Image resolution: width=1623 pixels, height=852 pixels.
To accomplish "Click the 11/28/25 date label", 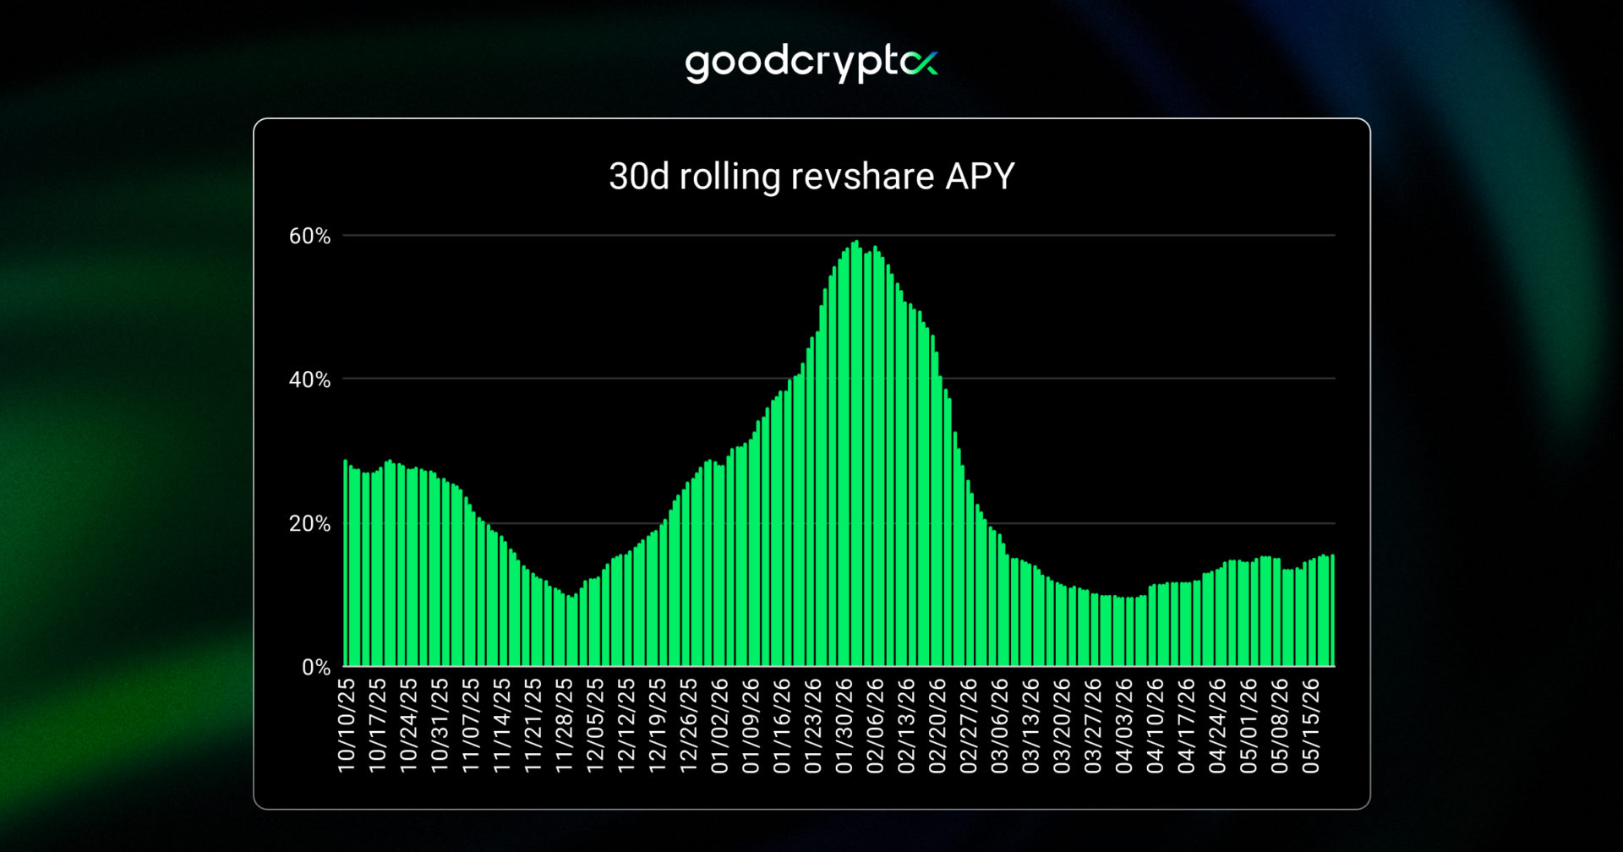I will click(565, 725).
